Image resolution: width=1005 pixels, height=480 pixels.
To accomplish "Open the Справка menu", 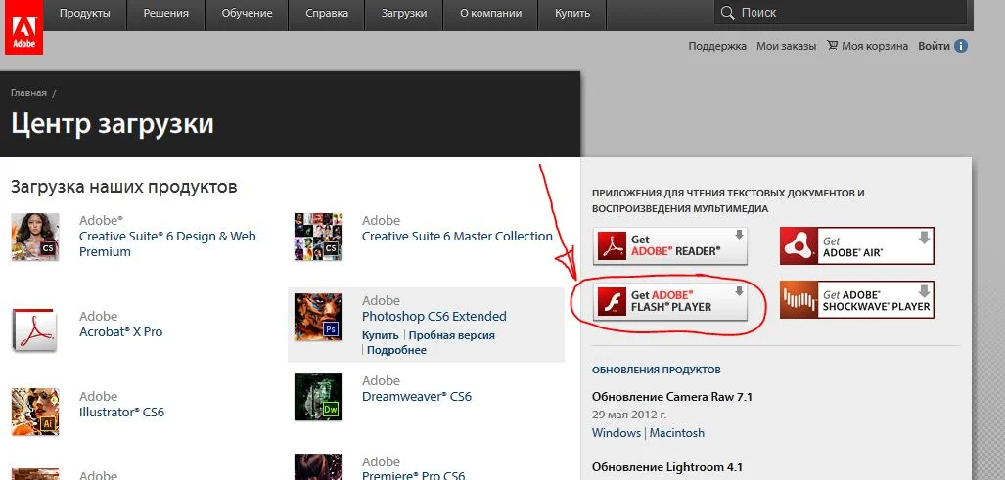I will click(327, 13).
